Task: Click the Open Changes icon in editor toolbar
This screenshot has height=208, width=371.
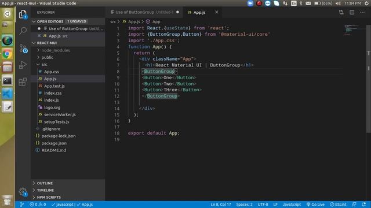Action: [x=341, y=12]
